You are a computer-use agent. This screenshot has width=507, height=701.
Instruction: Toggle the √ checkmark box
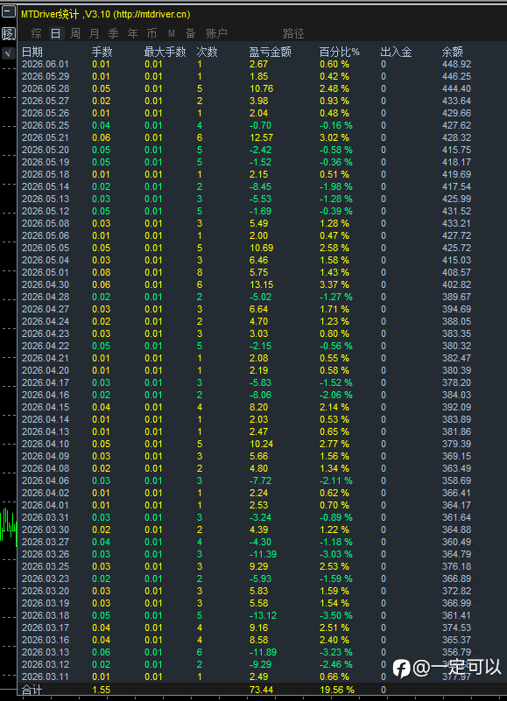pyautogui.click(x=9, y=53)
